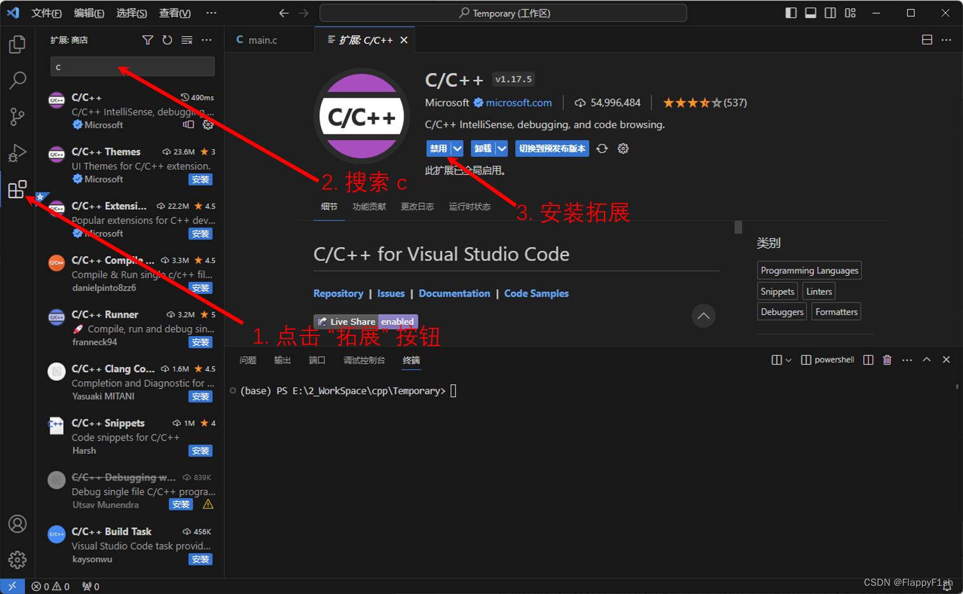Open Source Control view
The height and width of the screenshot is (594, 963).
pos(17,117)
